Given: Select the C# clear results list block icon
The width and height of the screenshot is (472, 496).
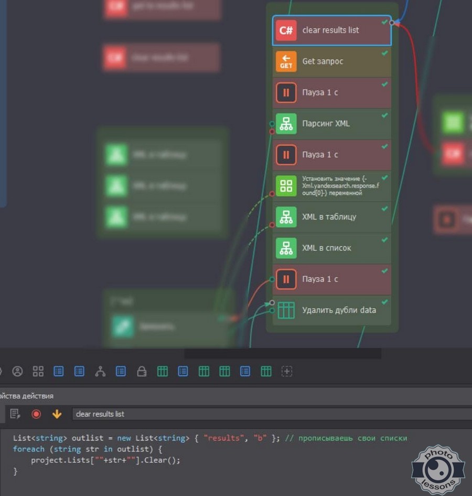Looking at the screenshot, I should click(x=286, y=30).
